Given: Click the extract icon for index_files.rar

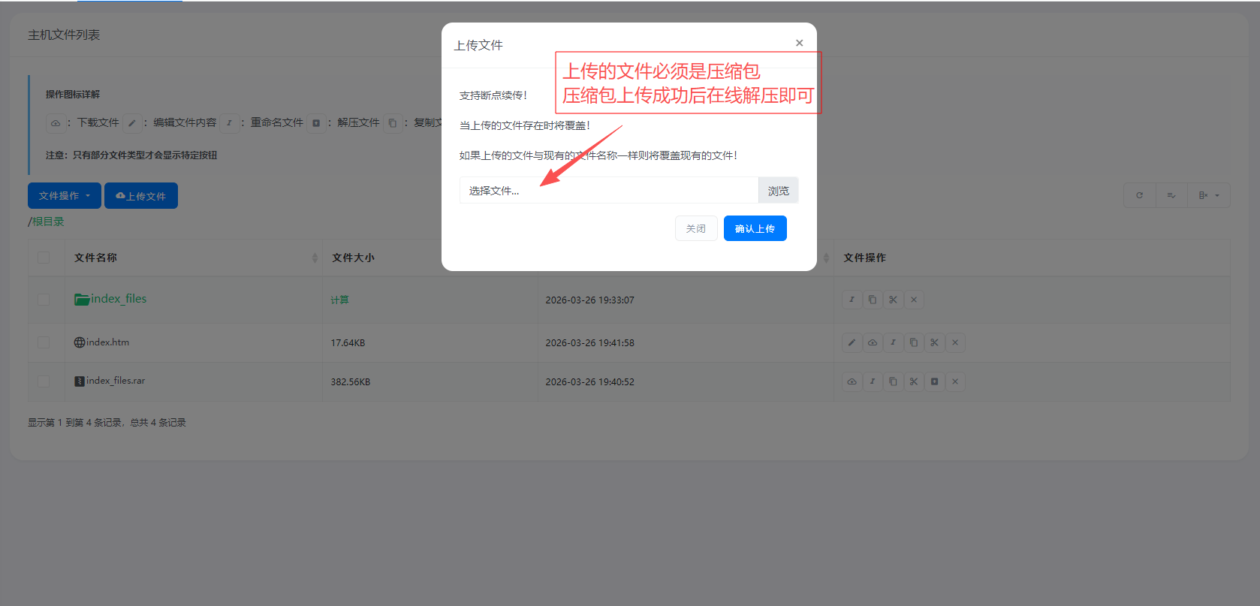Looking at the screenshot, I should pyautogui.click(x=934, y=381).
